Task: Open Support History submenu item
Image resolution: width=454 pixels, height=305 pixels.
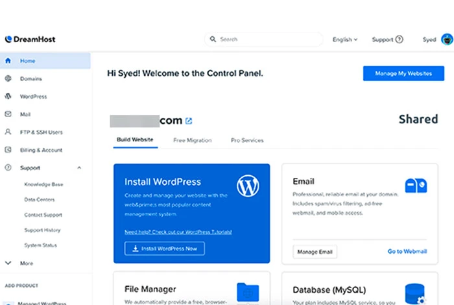Action: (x=42, y=230)
